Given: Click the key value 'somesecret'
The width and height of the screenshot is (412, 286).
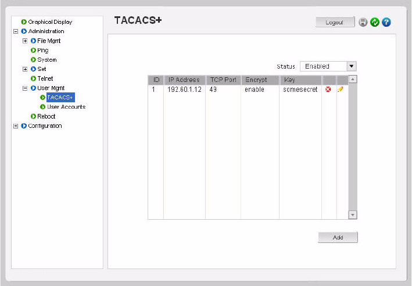Looking at the screenshot, I should coord(300,90).
